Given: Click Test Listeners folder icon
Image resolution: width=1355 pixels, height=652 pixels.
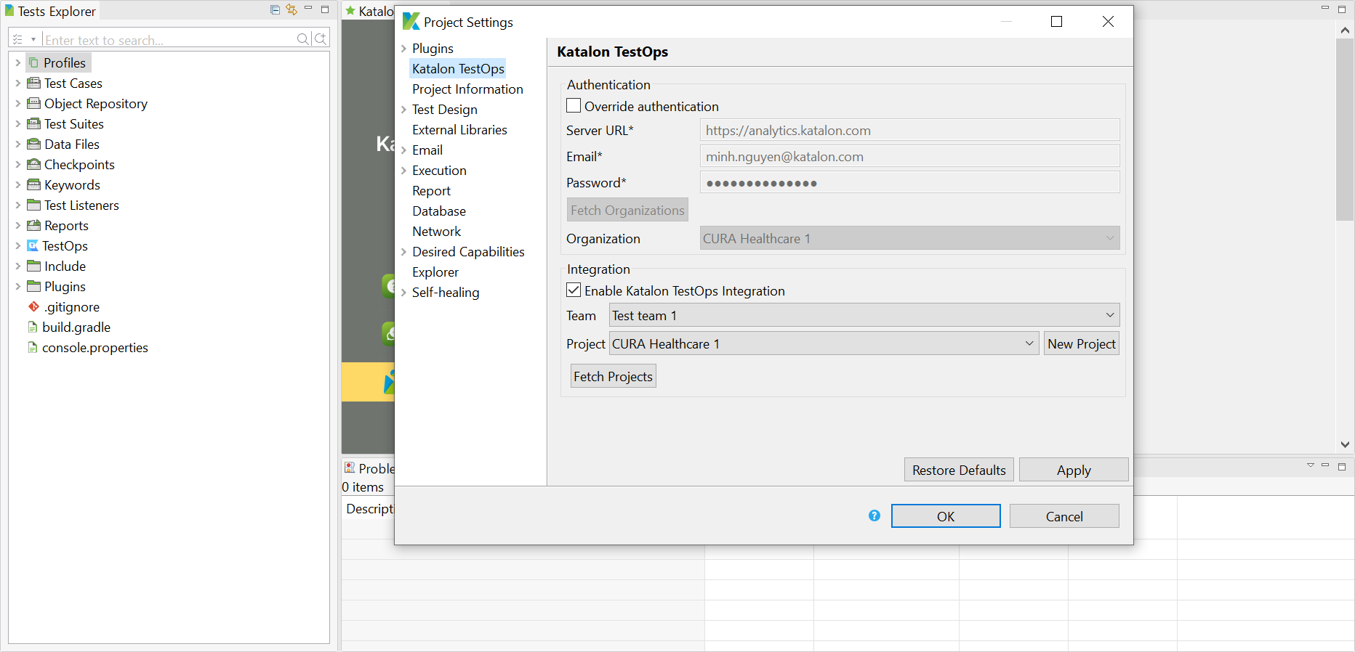Looking at the screenshot, I should [33, 205].
